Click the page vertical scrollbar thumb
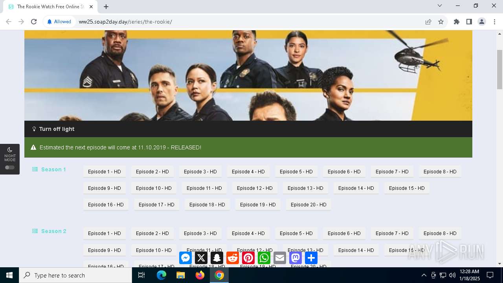The image size is (503, 283). point(499,70)
